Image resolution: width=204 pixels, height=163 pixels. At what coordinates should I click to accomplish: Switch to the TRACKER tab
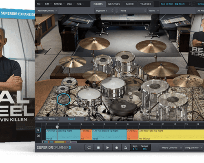[x=146, y=4]
